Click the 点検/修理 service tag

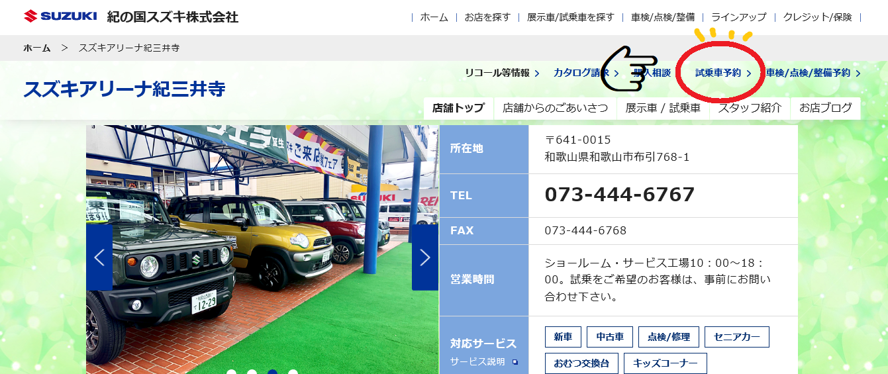click(669, 337)
